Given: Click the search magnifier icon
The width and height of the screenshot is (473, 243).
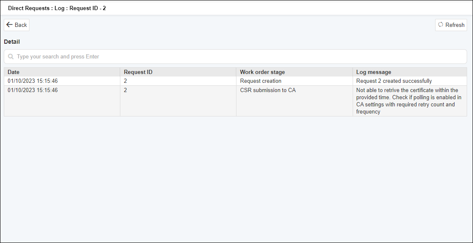Looking at the screenshot, I should tap(11, 57).
